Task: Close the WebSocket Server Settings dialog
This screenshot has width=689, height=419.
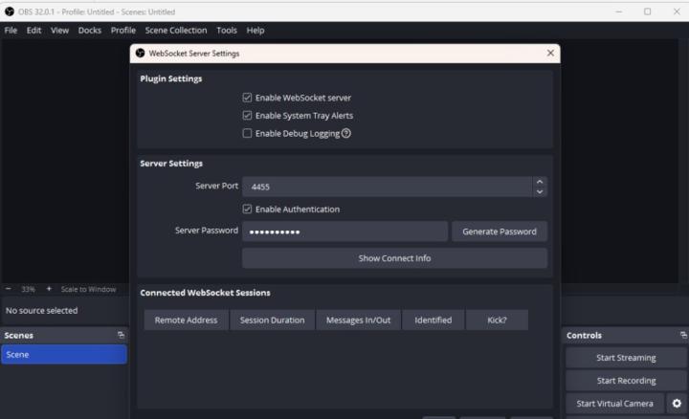Action: tap(550, 54)
